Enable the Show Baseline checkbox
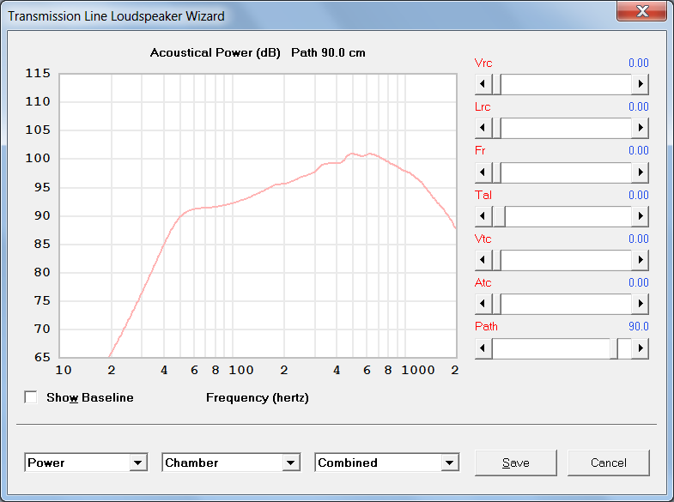Viewport: 674px width, 502px height. [31, 397]
